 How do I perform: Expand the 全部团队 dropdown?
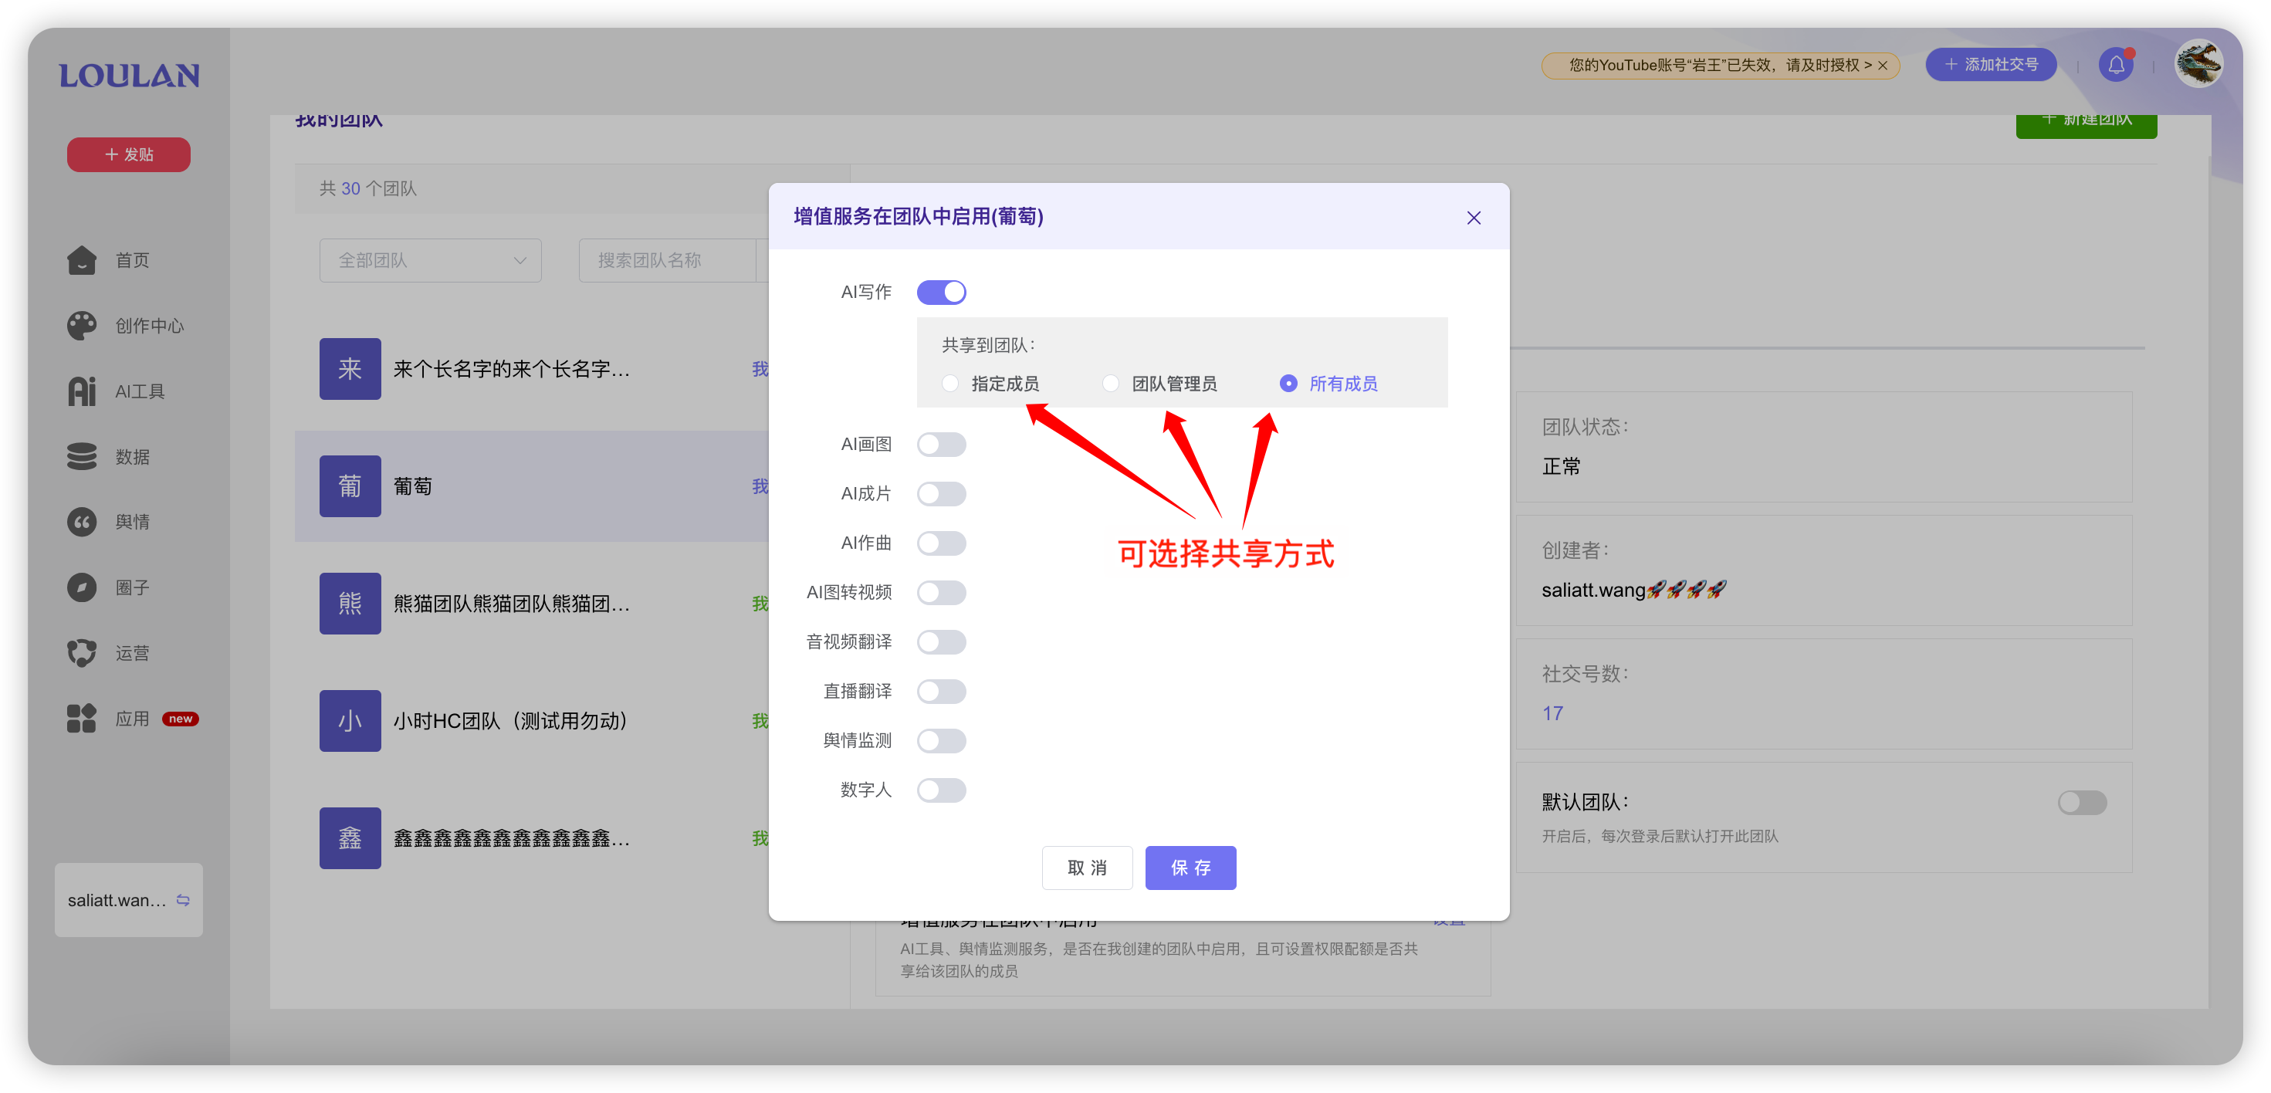pos(430,260)
